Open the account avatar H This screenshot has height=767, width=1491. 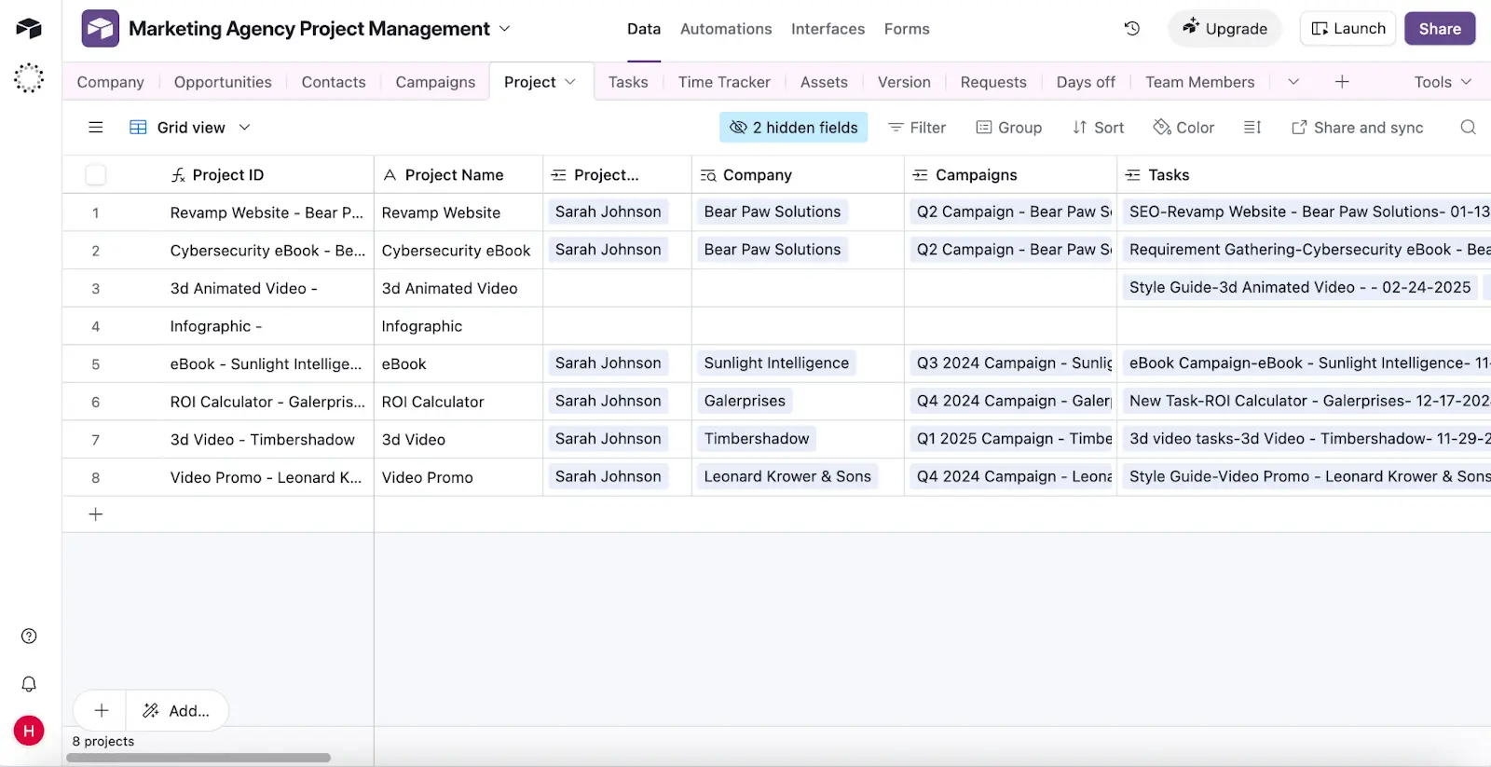[29, 731]
